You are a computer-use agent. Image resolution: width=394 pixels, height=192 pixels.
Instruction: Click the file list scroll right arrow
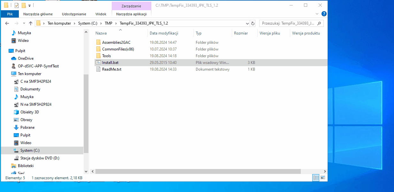click(x=324, y=171)
